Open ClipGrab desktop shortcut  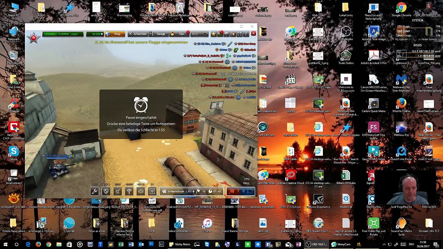(x=69, y=225)
